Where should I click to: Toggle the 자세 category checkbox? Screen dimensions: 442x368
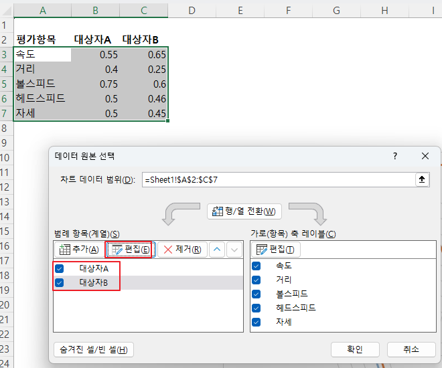256,322
